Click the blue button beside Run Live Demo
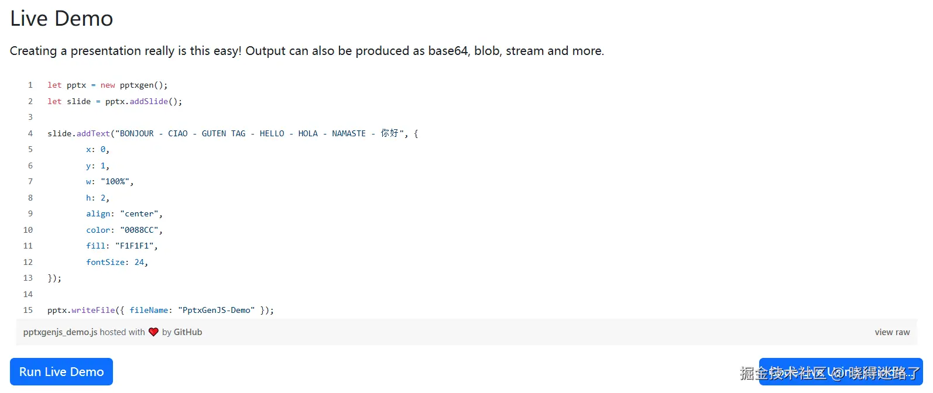This screenshot has width=933, height=393. pos(840,371)
